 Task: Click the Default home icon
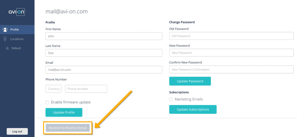[x=7, y=48]
